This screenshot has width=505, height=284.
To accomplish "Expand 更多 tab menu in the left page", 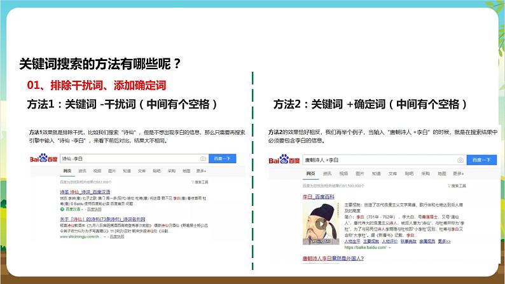I will tap(202, 171).
